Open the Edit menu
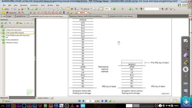Image resolution: width=192 pixels, height=108 pixels. [x=10, y=5]
